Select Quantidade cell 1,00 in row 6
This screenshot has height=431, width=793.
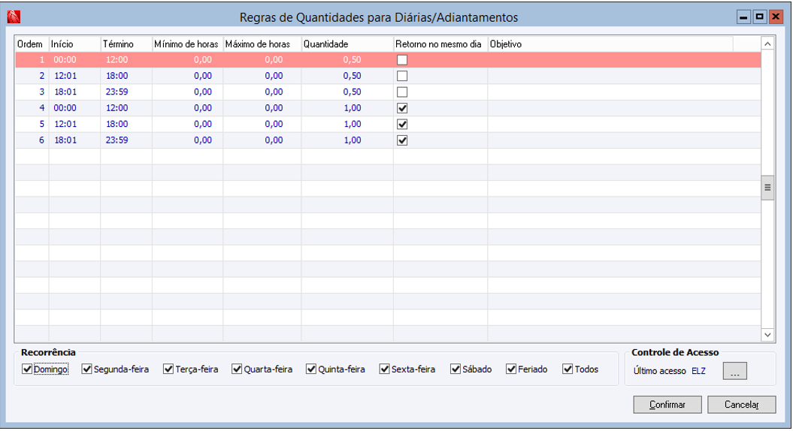tap(347, 140)
